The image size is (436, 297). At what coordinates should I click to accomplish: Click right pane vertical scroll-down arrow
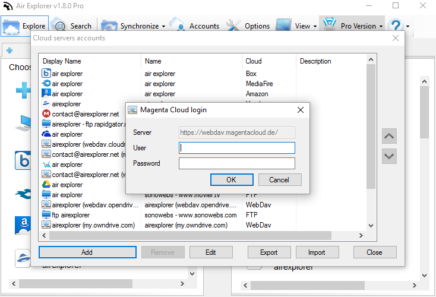(x=424, y=276)
